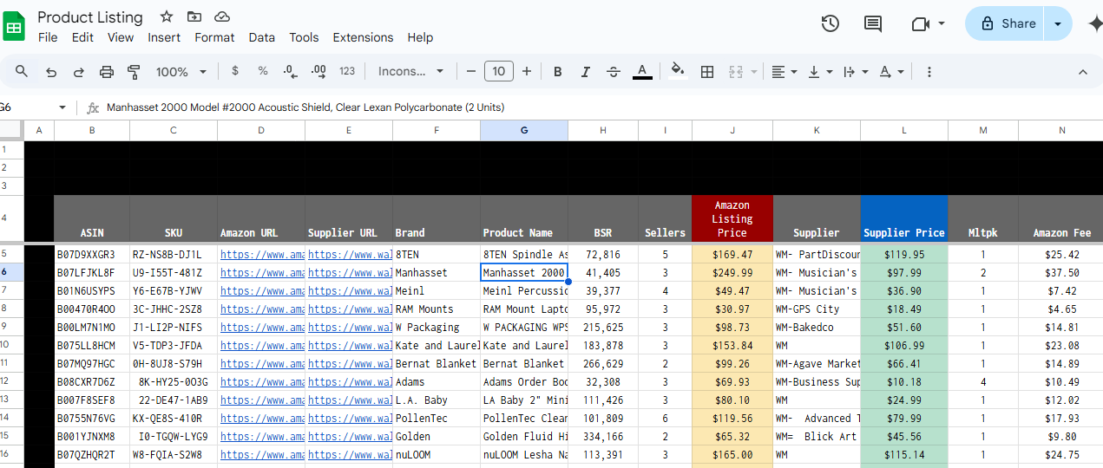Open the name box dropdown arrow
The image size is (1103, 468).
(x=62, y=107)
